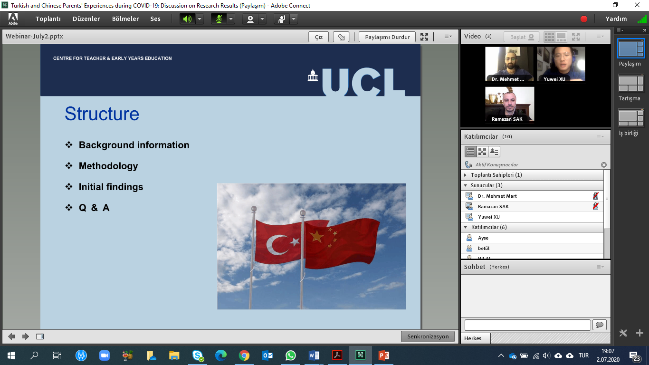
Task: Make the share pod full screen
Action: pyautogui.click(x=424, y=37)
